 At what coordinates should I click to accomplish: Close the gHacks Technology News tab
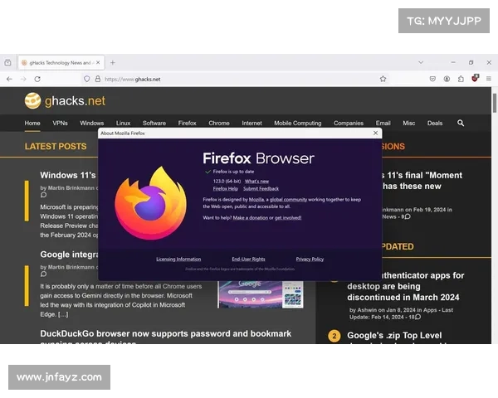(98, 62)
